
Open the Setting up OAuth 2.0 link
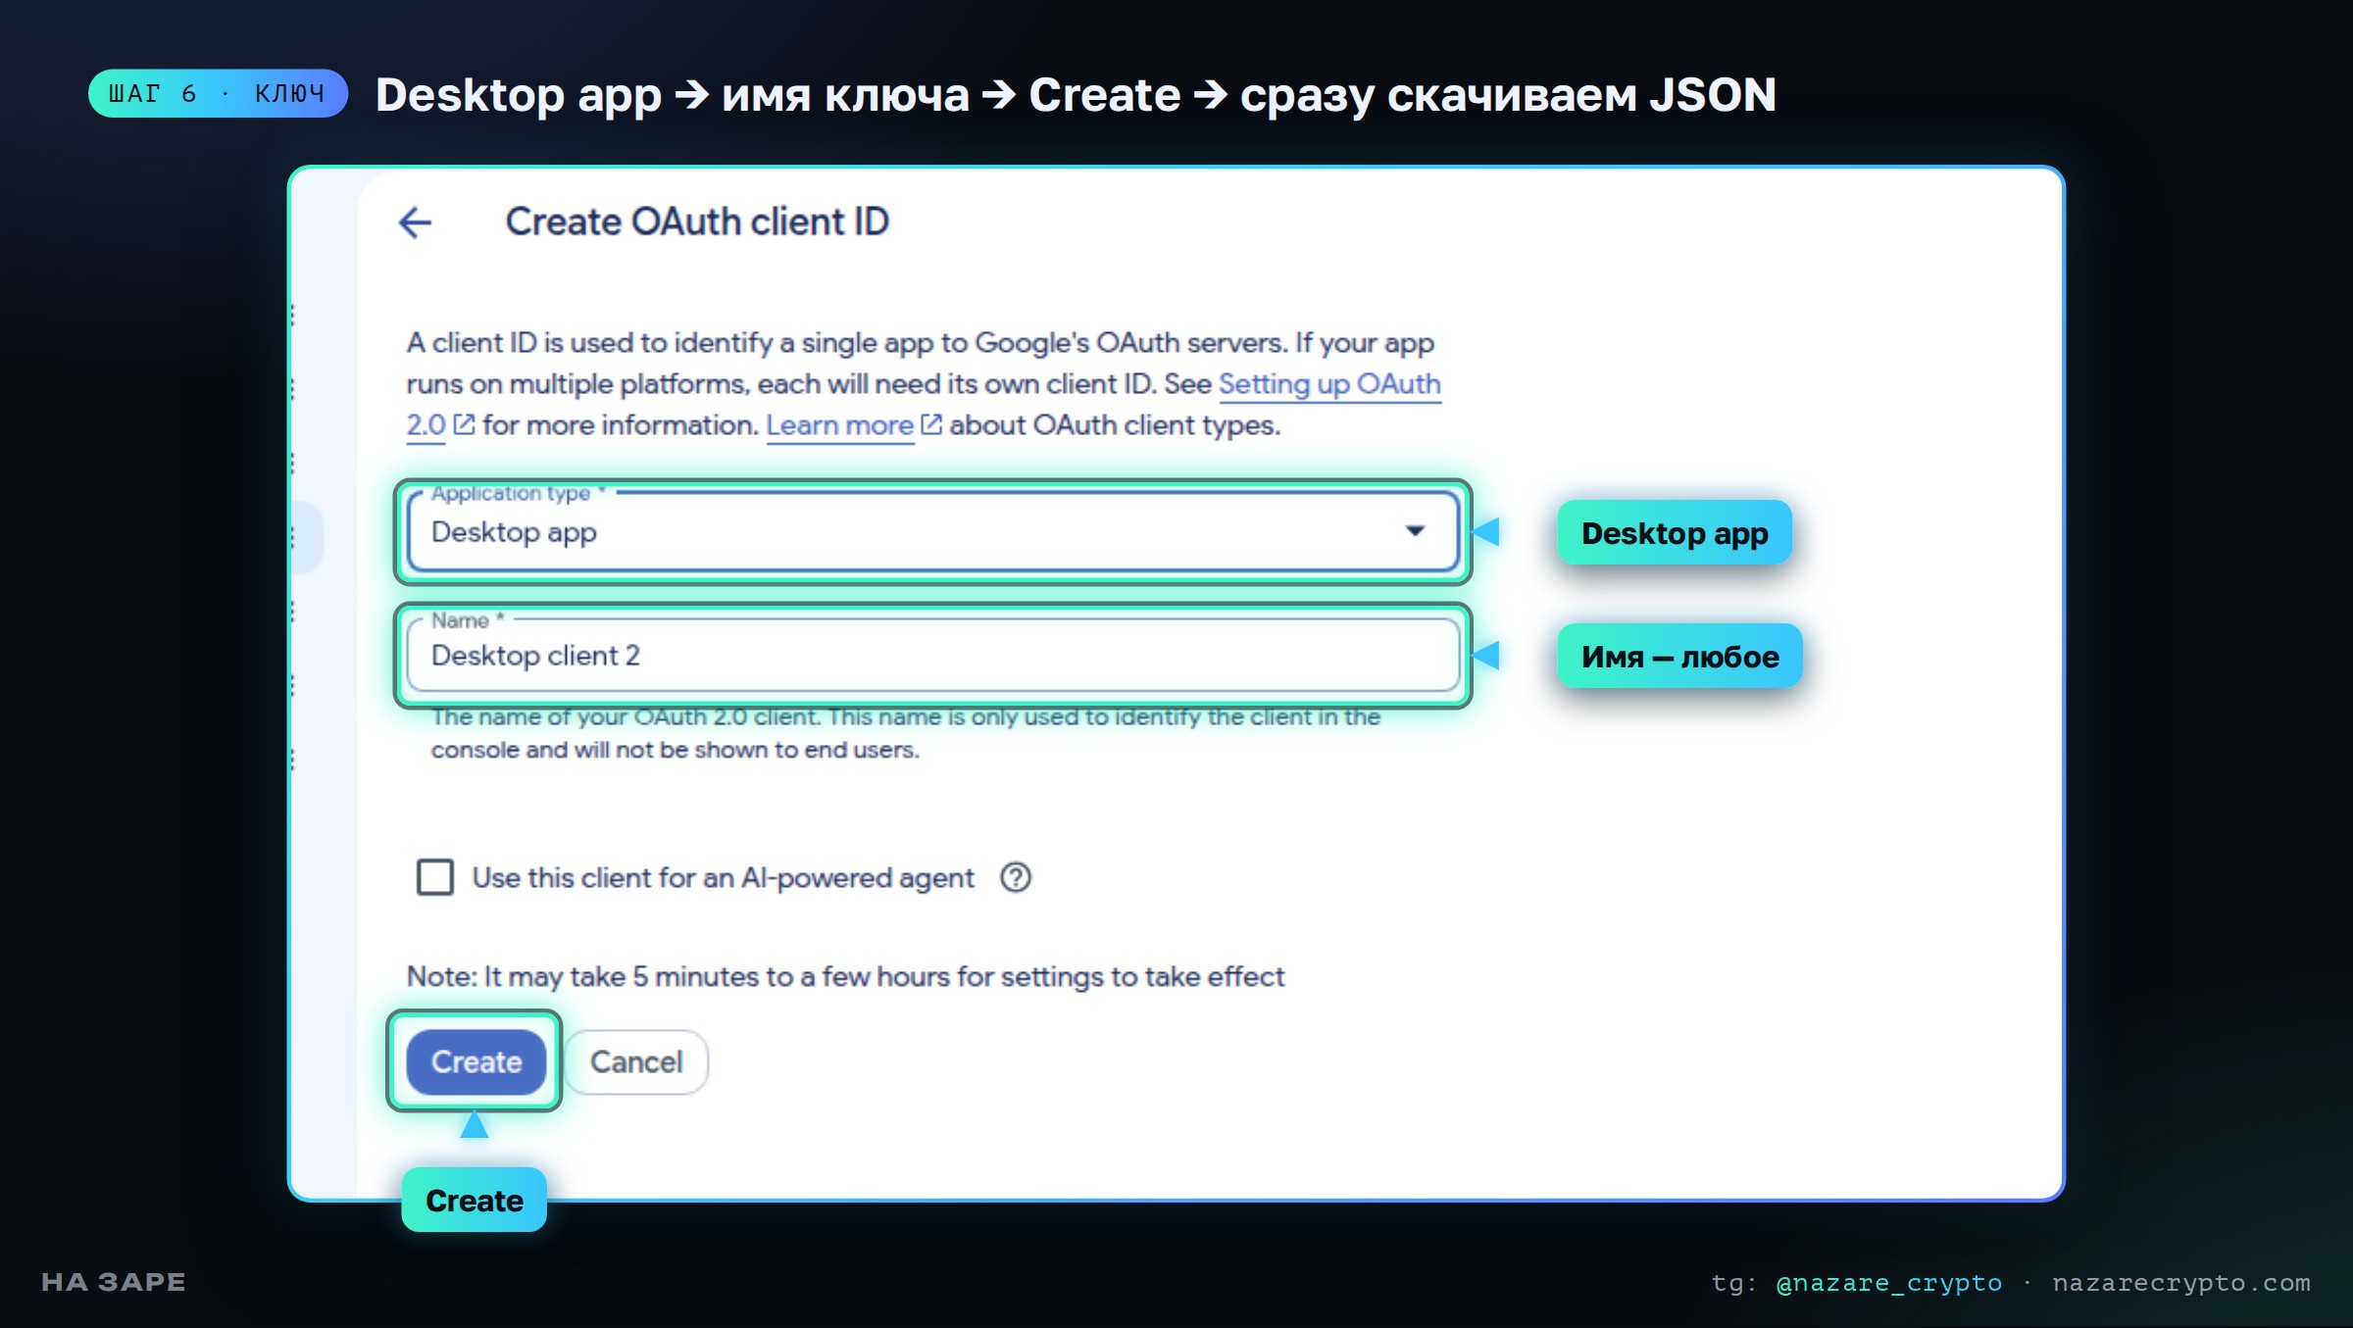(x=1329, y=384)
